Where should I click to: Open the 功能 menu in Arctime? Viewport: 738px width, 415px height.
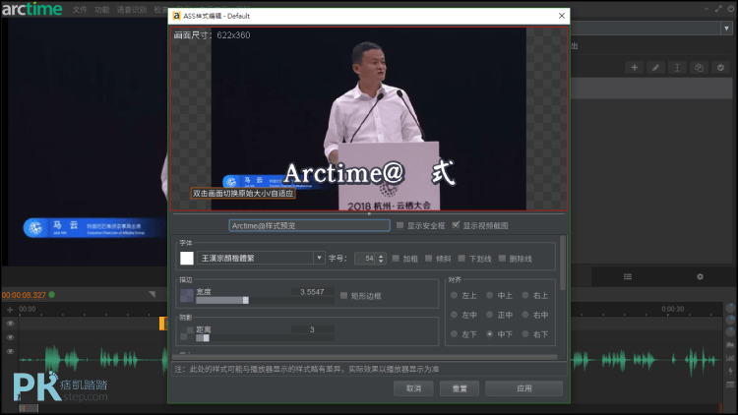[x=101, y=10]
